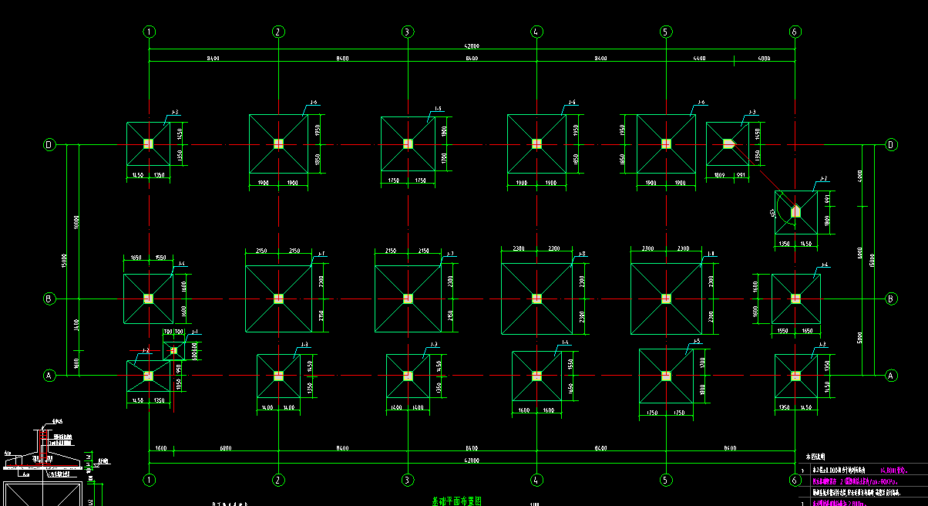Select the right 4900 vertical dimension
The height and width of the screenshot is (506, 928).
point(860,177)
